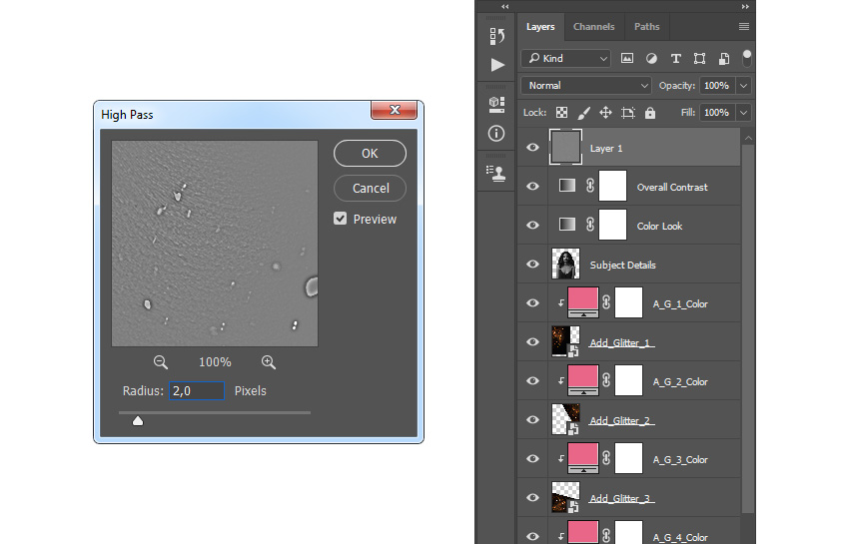Select the Color Look layer name

659,227
